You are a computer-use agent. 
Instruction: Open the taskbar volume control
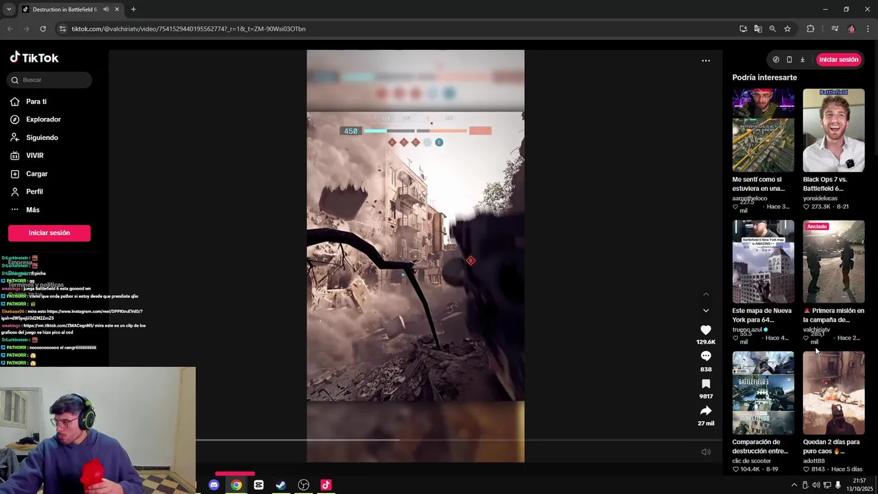coord(816,485)
